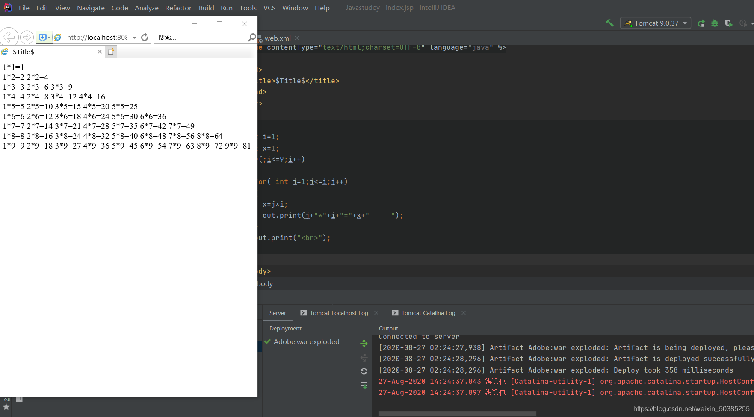Open the VCS menu

[269, 8]
